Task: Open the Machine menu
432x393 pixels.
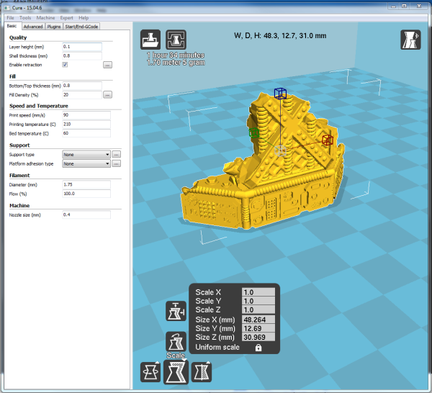Action: pos(45,17)
